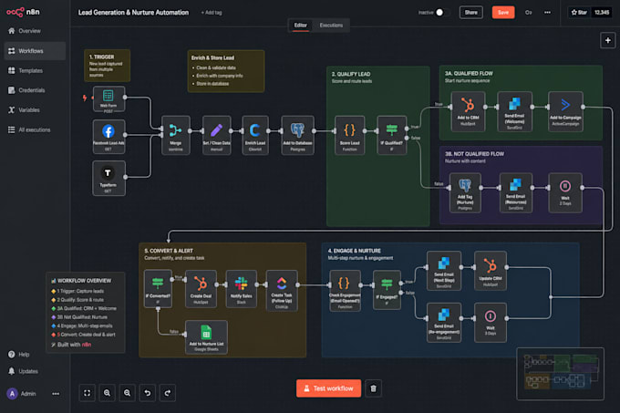Open the workflow options three-dots menu
This screenshot has width=620, height=413.
pyautogui.click(x=547, y=12)
